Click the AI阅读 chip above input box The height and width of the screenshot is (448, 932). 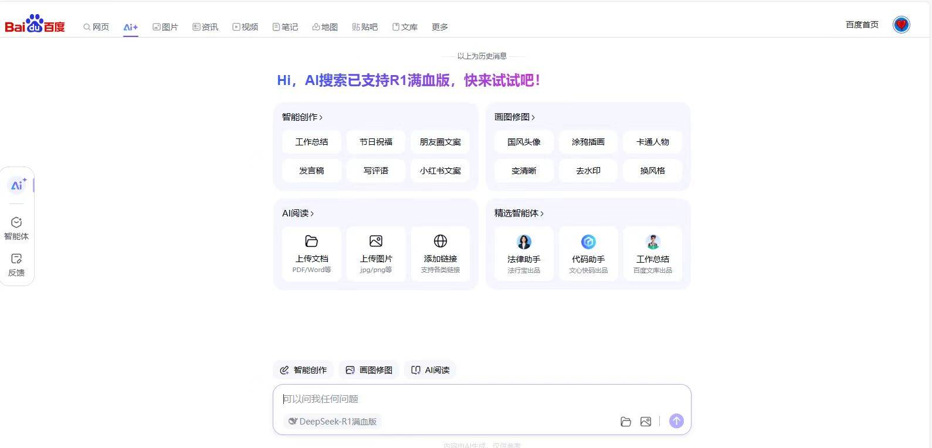[x=430, y=370]
